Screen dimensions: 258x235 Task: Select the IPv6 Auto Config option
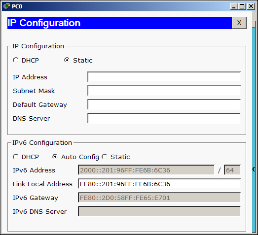[55, 157]
